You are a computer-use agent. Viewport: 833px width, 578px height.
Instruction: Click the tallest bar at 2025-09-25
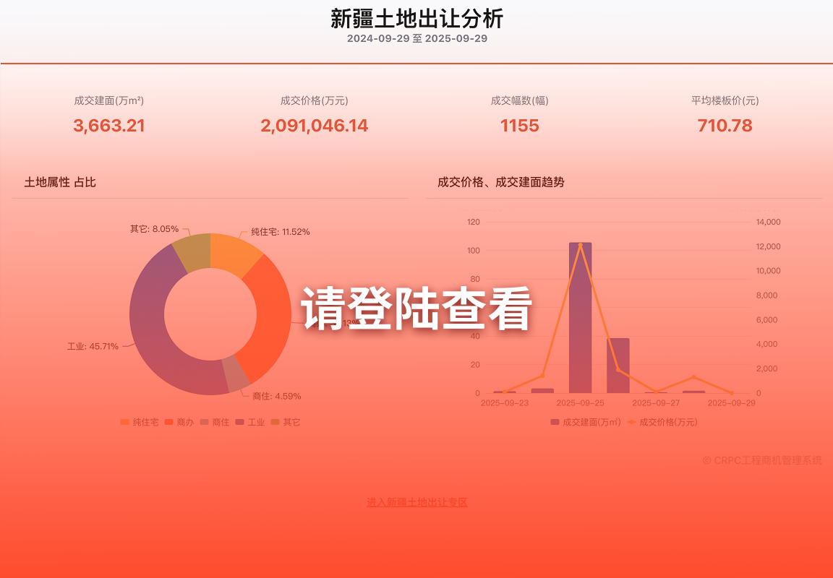click(x=580, y=325)
